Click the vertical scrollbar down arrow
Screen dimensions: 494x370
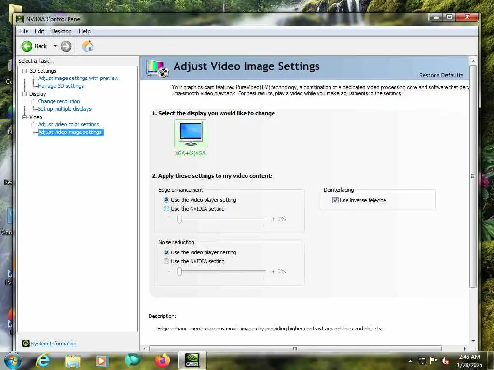473,341
